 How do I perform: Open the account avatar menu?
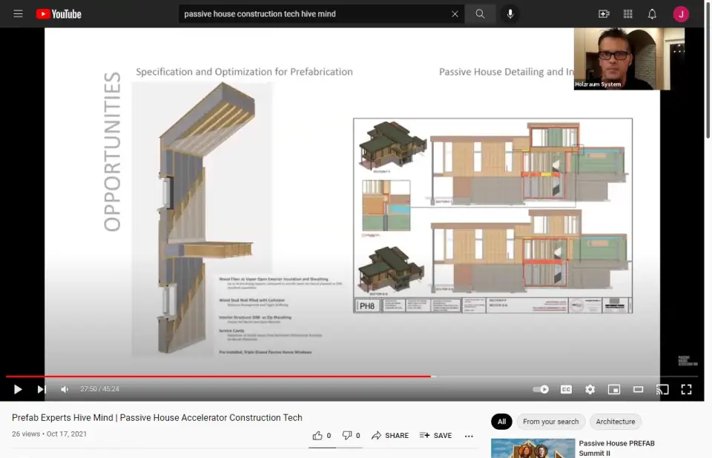[x=681, y=14]
